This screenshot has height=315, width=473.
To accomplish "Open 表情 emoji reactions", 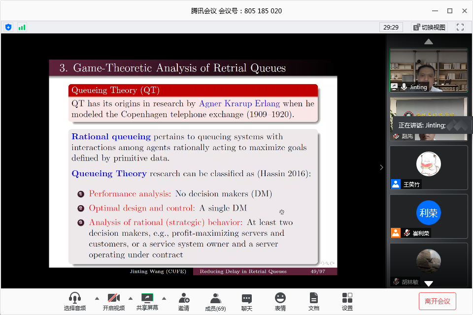I will (x=280, y=301).
